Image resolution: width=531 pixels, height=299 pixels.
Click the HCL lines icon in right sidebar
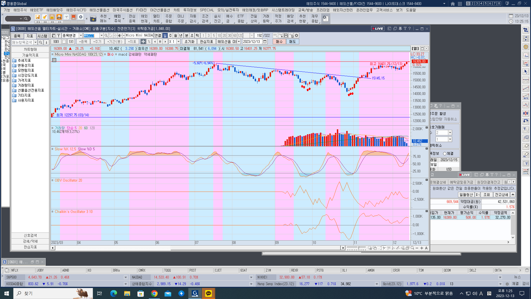(x=526, y=171)
